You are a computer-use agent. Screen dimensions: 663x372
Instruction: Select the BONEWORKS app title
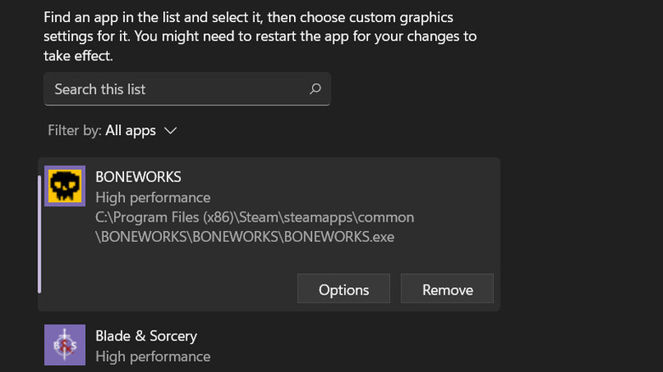(x=138, y=177)
